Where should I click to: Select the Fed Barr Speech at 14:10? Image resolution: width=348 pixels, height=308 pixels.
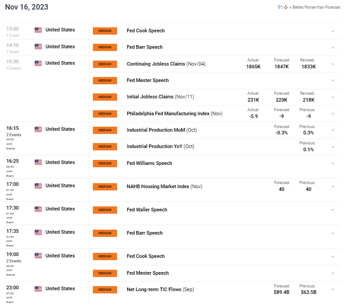[x=144, y=47]
